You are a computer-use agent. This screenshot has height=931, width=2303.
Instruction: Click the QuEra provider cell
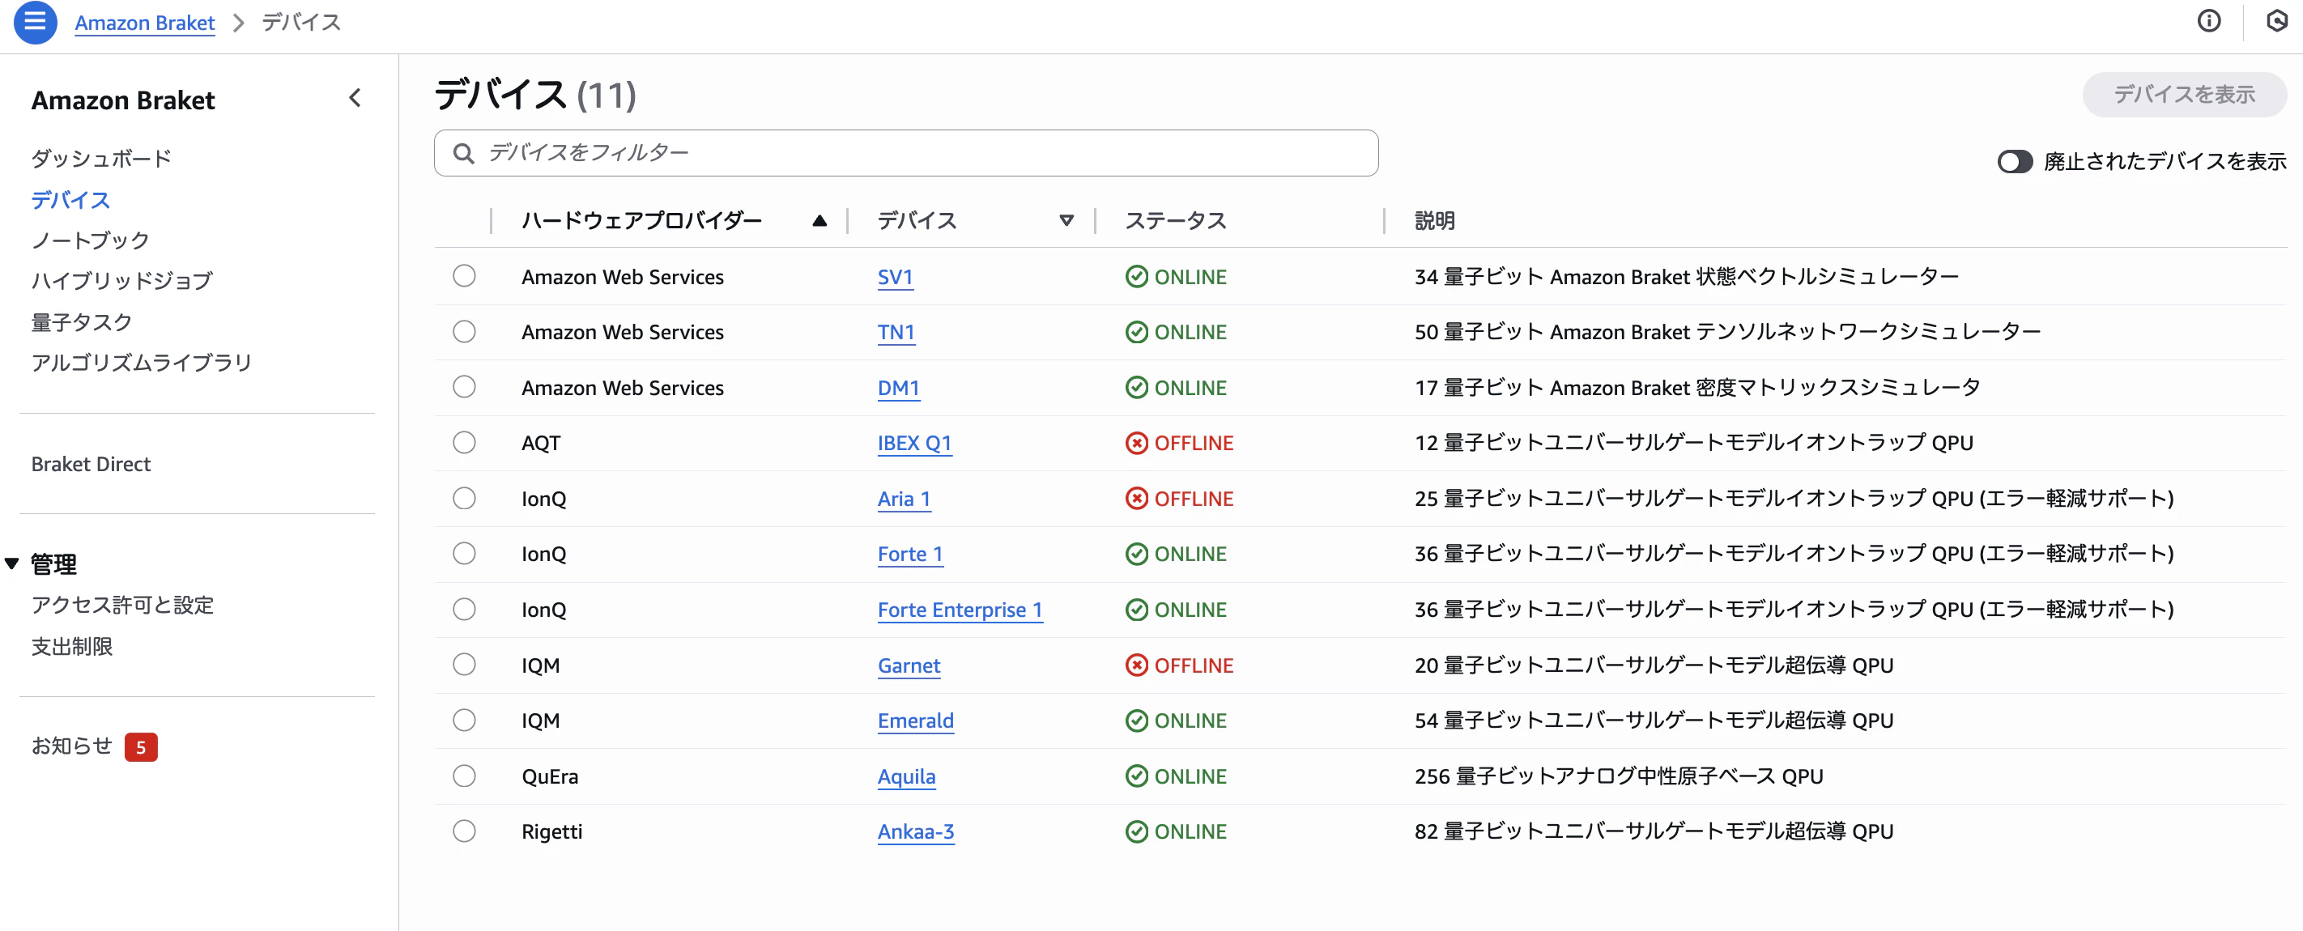click(550, 776)
